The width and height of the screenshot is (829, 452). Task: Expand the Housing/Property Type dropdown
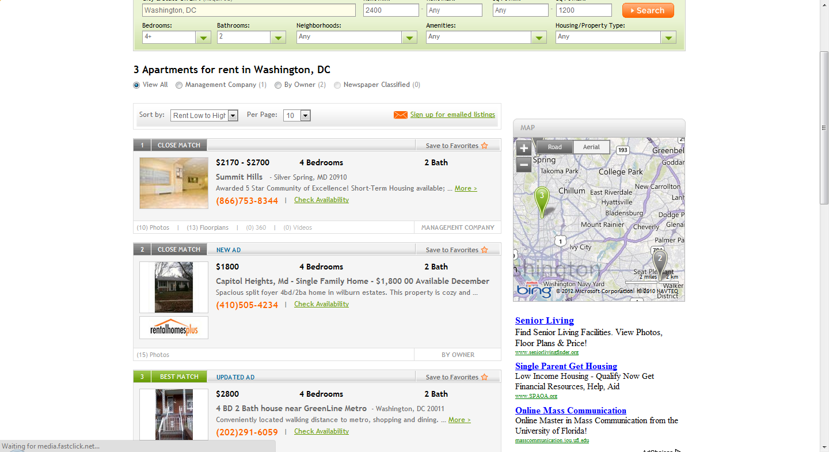pos(615,37)
